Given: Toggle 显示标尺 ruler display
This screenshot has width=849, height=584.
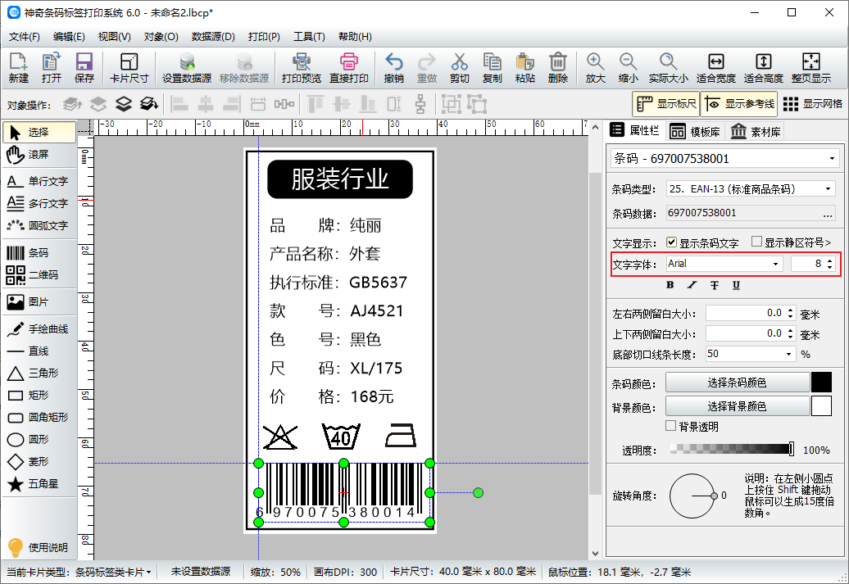Looking at the screenshot, I should (666, 104).
